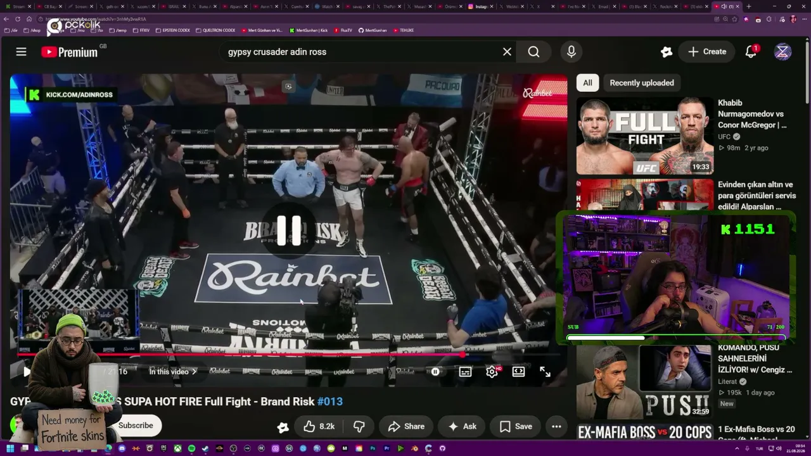811x456 pixels.
Task: Open the notifications bell
Action: tap(751, 52)
